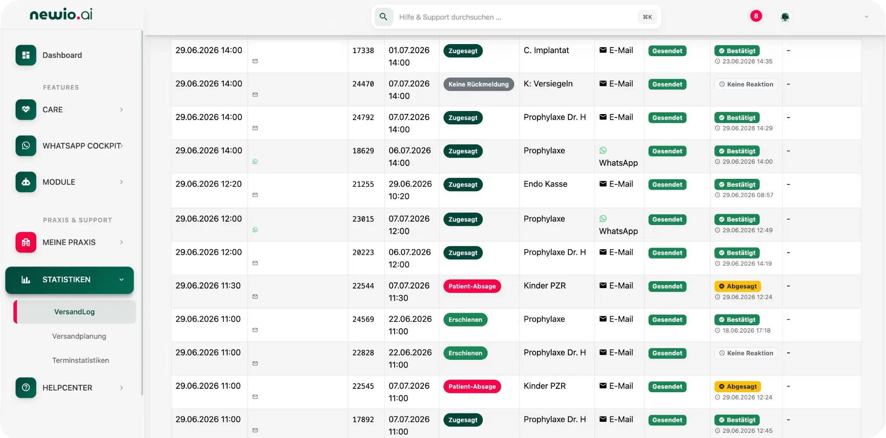Screen dimensions: 886x438
Task: Click the WhatsApp Cockpit icon
Action: coord(26,146)
